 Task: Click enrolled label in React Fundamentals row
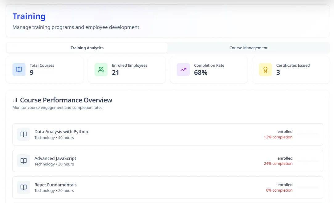coord(285,185)
